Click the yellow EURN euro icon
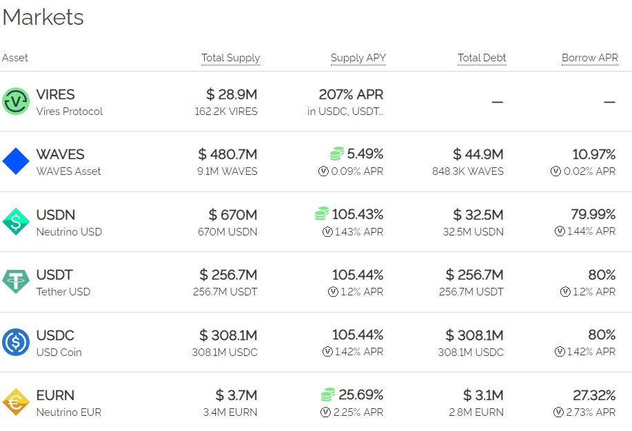632x431 pixels. coord(16,402)
